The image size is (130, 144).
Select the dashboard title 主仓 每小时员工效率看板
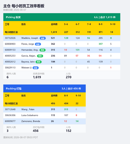[x=24, y=6]
